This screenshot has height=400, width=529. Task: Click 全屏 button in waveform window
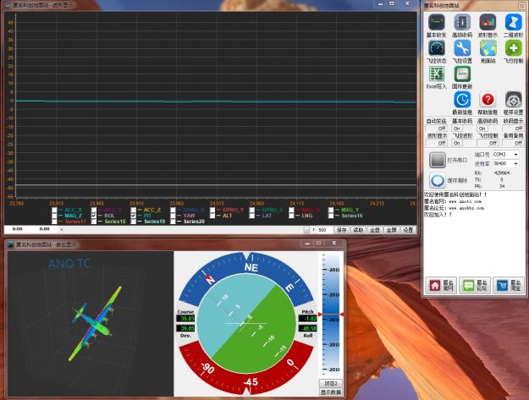(391, 230)
